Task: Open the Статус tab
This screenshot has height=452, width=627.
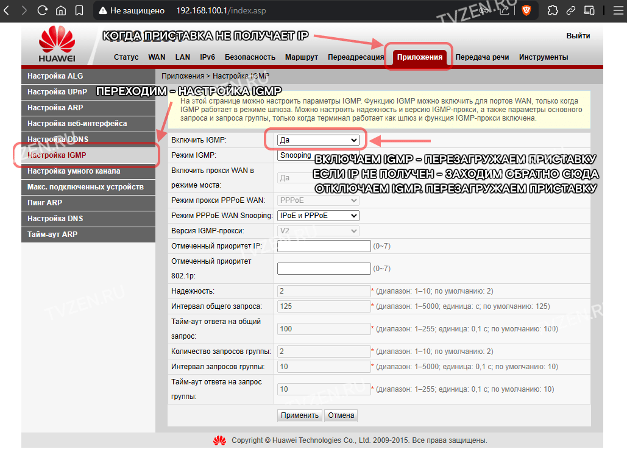Action: tap(126, 57)
